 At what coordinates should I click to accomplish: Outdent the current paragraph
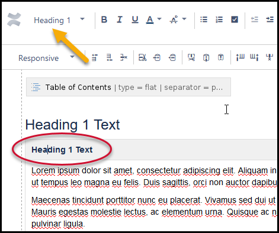255,20
